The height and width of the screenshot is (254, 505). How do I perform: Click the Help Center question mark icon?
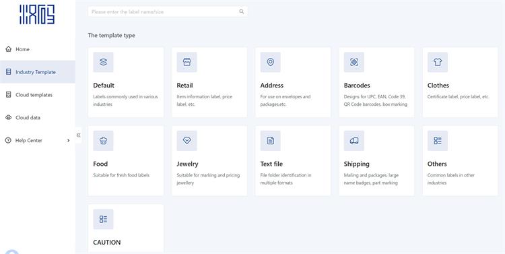pyautogui.click(x=8, y=140)
